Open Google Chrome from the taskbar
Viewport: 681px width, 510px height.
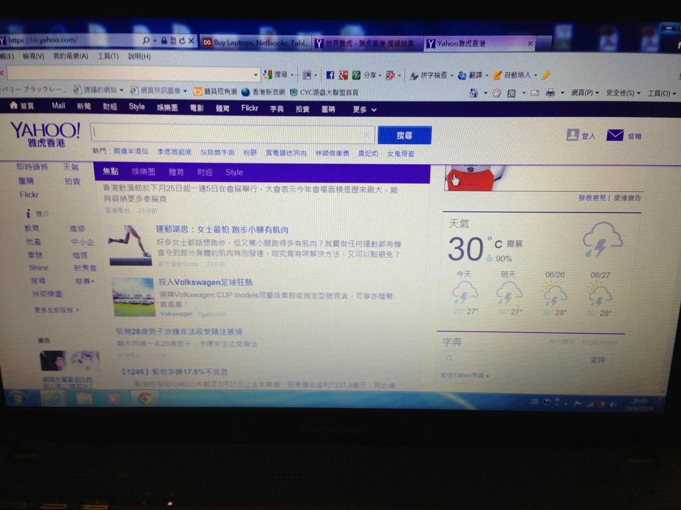(x=145, y=398)
